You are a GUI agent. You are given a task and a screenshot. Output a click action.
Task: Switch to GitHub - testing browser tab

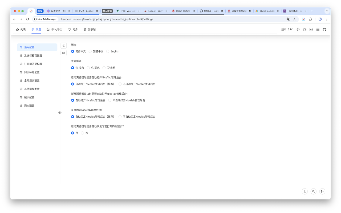tap(212, 11)
